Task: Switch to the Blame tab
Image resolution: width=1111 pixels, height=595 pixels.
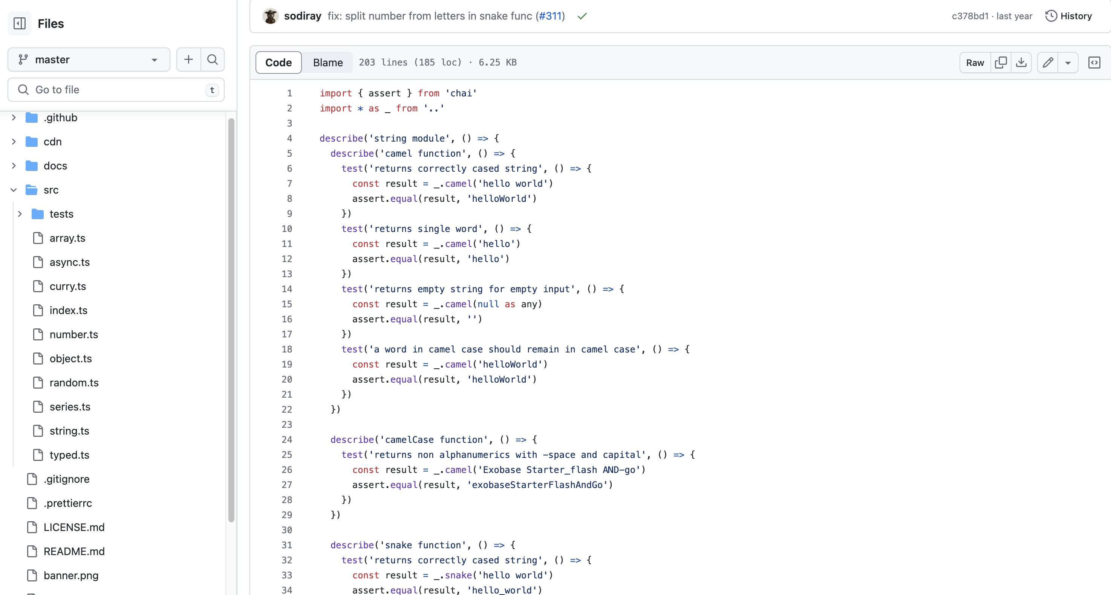Action: point(328,63)
